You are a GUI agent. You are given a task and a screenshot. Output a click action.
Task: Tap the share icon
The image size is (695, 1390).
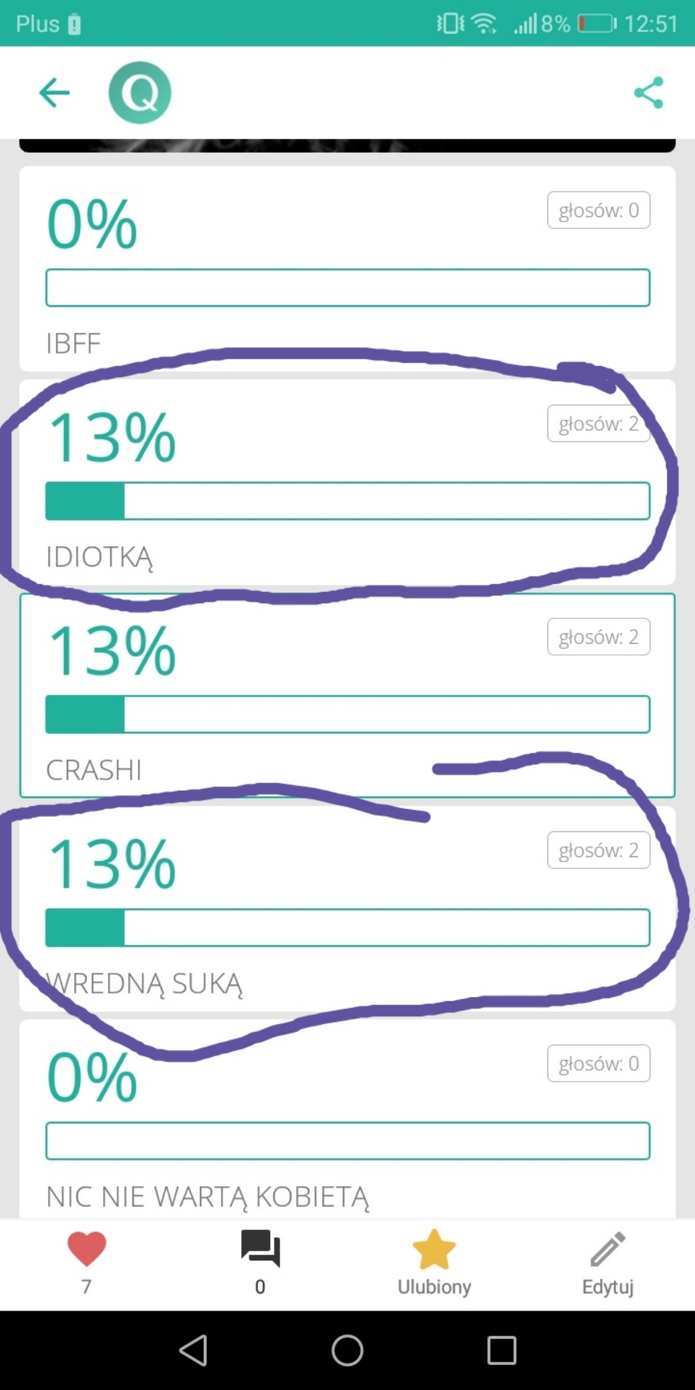[x=648, y=92]
